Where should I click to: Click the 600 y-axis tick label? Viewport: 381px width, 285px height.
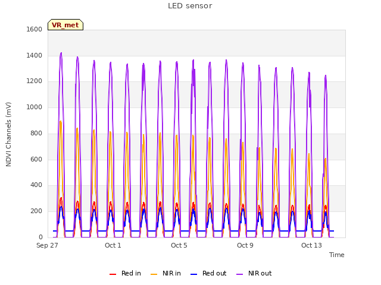pos(36,160)
